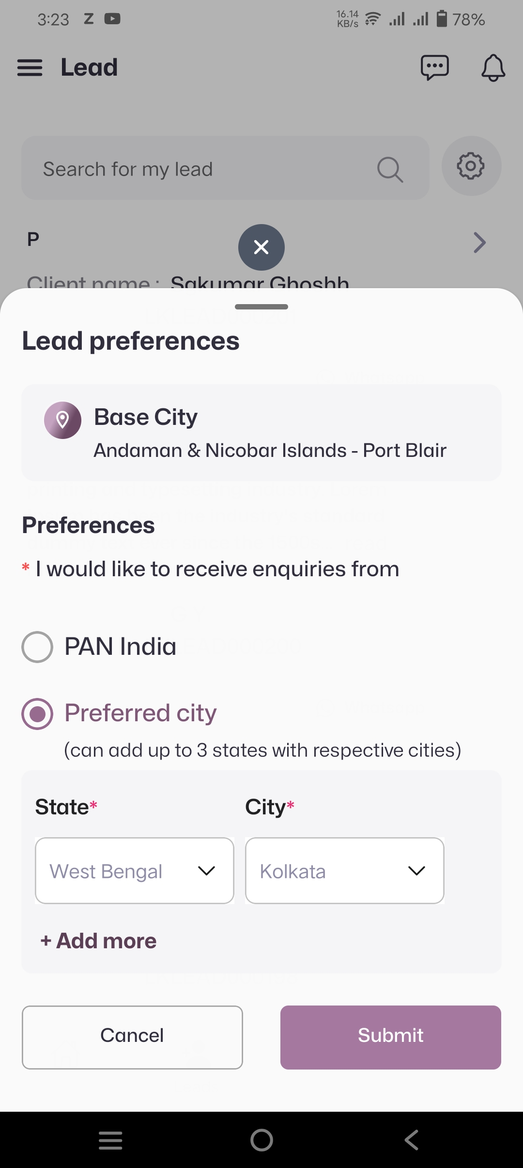This screenshot has width=523, height=1168.
Task: Open the State dropdown showing West Bengal
Action: pyautogui.click(x=135, y=871)
